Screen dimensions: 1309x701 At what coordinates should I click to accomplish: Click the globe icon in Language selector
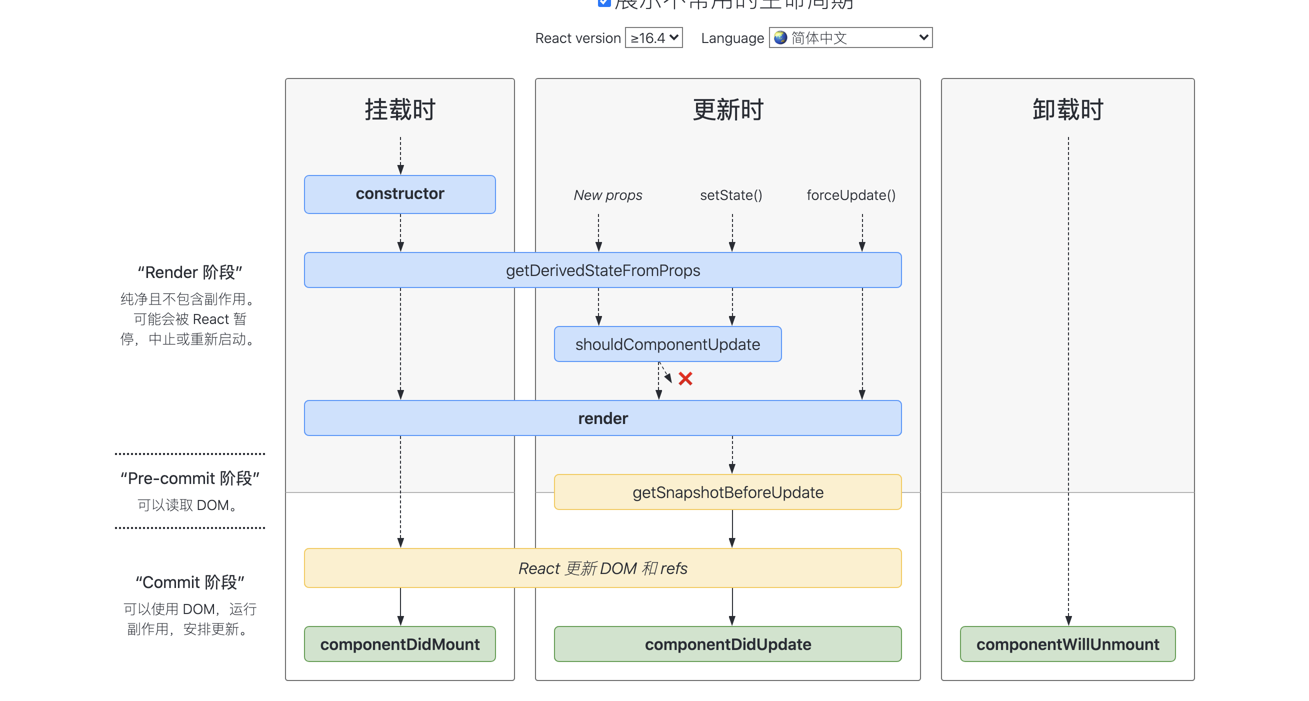coord(780,38)
